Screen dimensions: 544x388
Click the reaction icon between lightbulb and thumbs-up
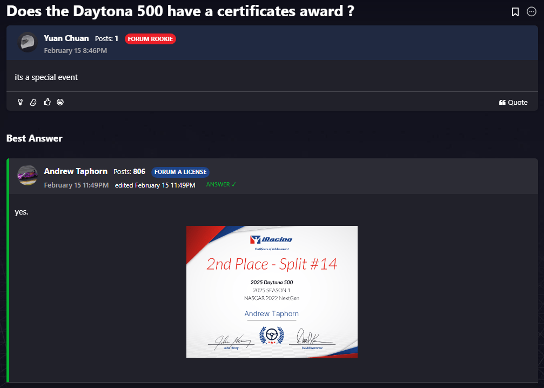tap(33, 102)
